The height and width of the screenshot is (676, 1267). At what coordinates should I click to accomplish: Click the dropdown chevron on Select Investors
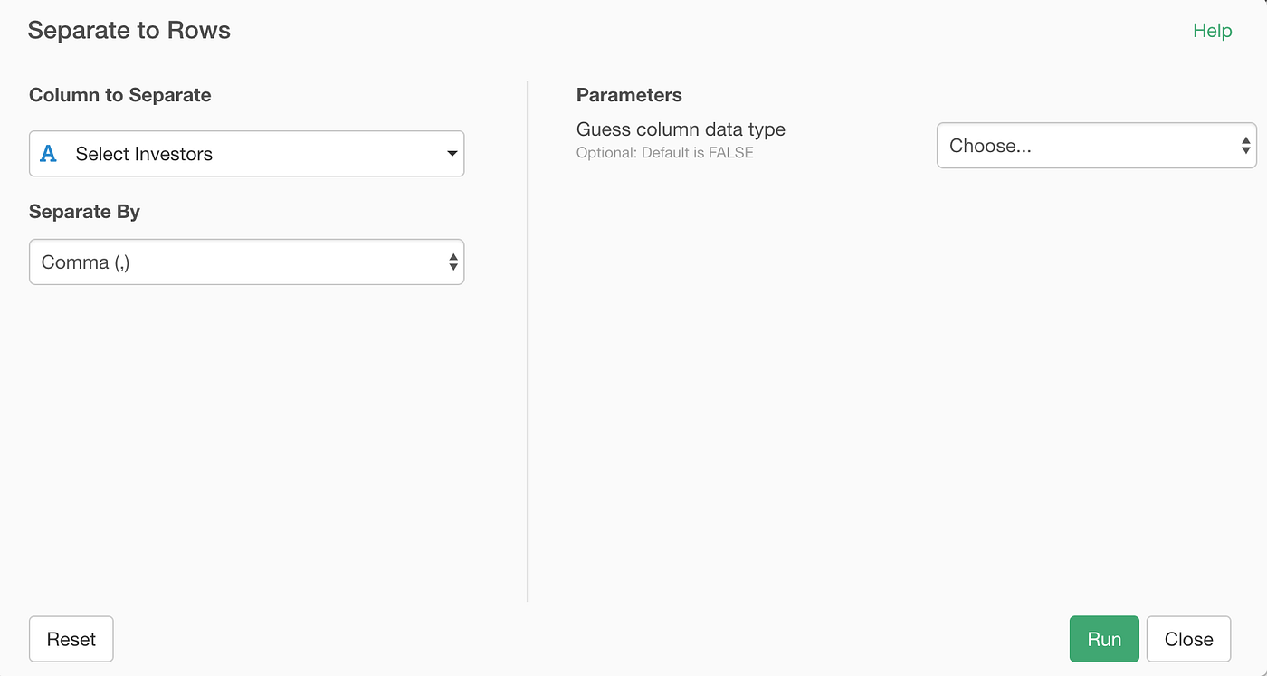(x=452, y=154)
